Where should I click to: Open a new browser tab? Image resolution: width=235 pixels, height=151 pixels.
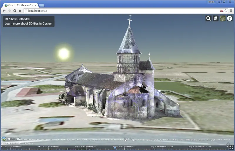[x=42, y=5]
